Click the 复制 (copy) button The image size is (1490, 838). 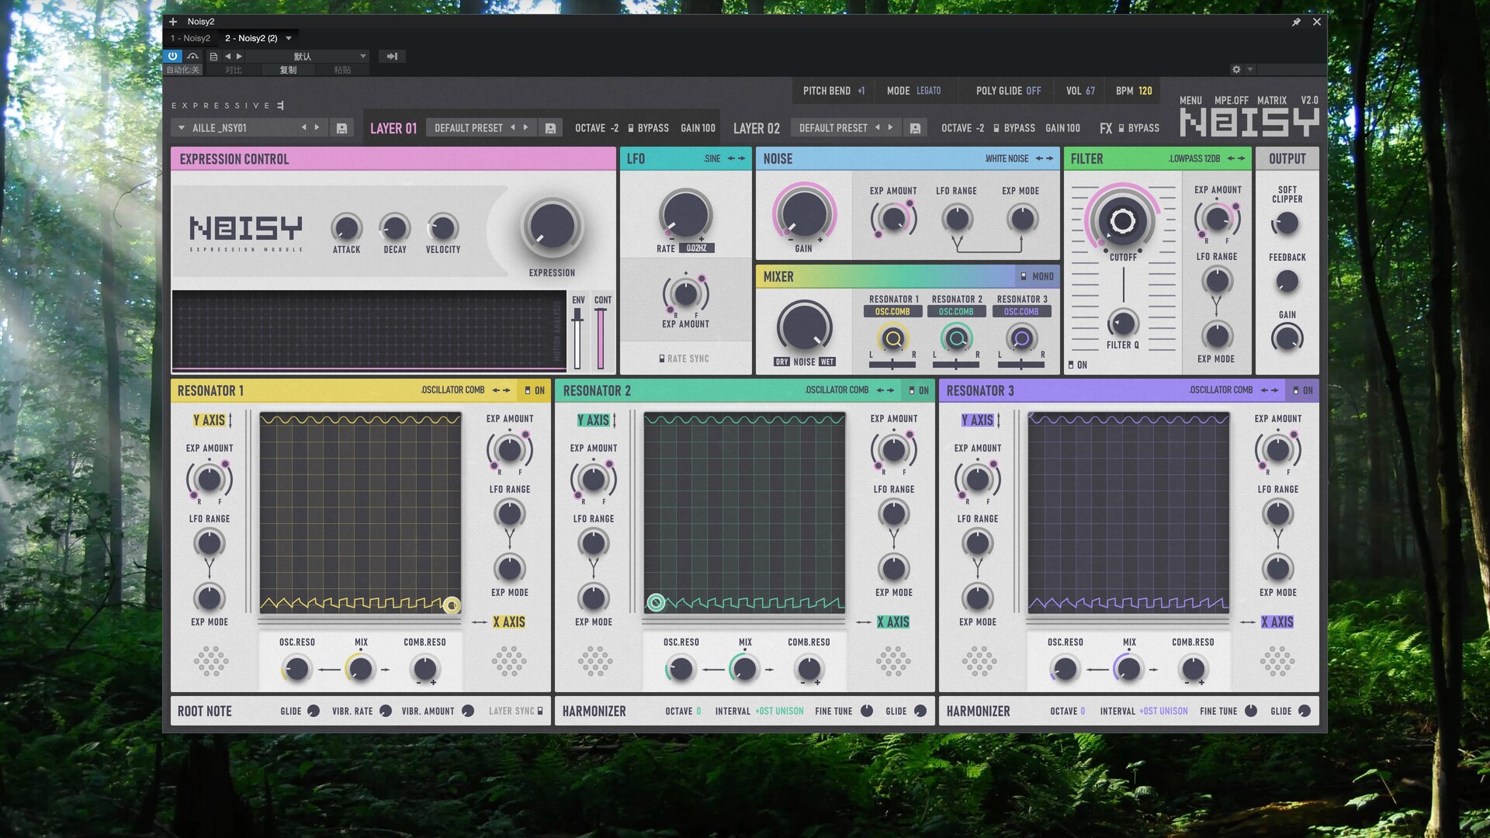click(x=289, y=69)
